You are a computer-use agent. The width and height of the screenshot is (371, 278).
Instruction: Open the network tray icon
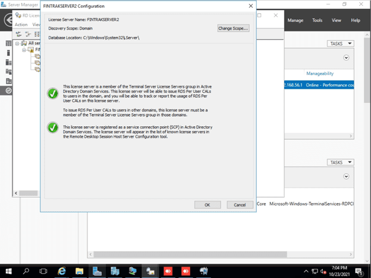tap(315, 271)
